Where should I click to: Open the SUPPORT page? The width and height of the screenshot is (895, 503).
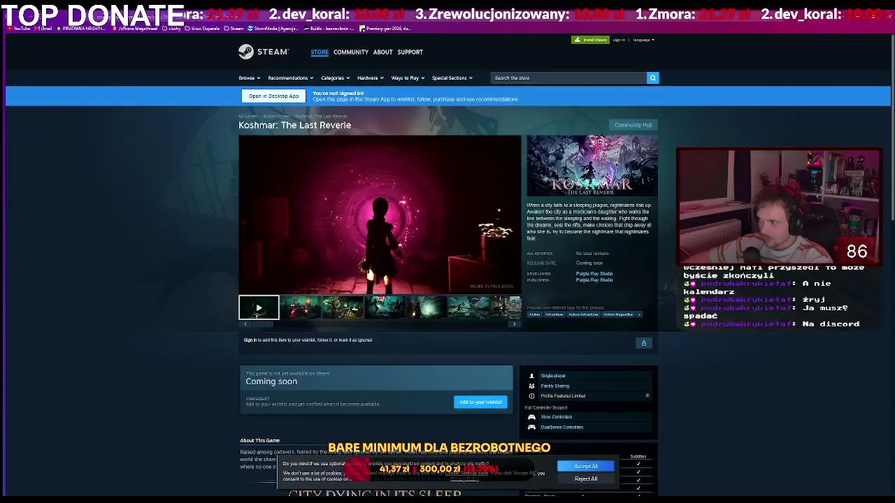click(x=410, y=52)
